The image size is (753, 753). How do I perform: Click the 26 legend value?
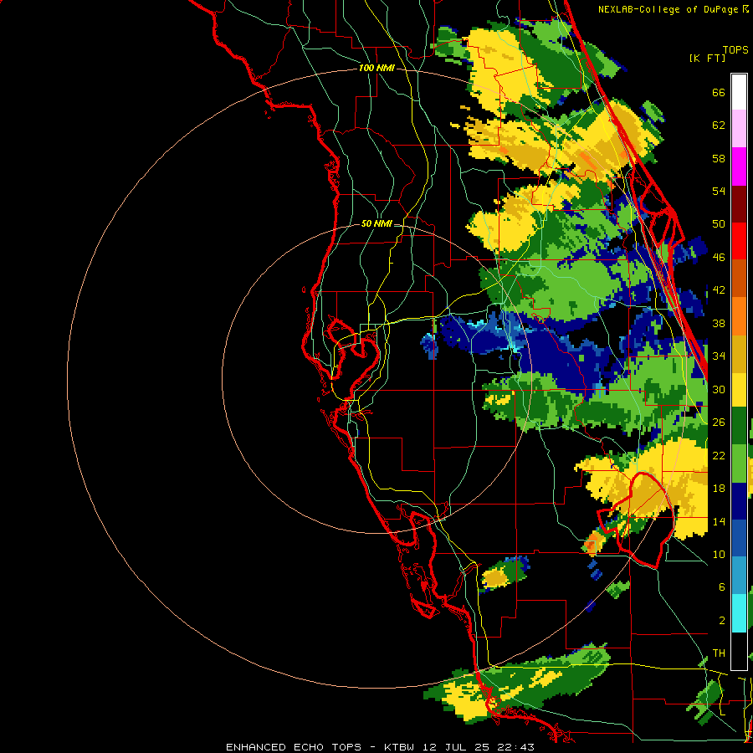[x=719, y=423]
